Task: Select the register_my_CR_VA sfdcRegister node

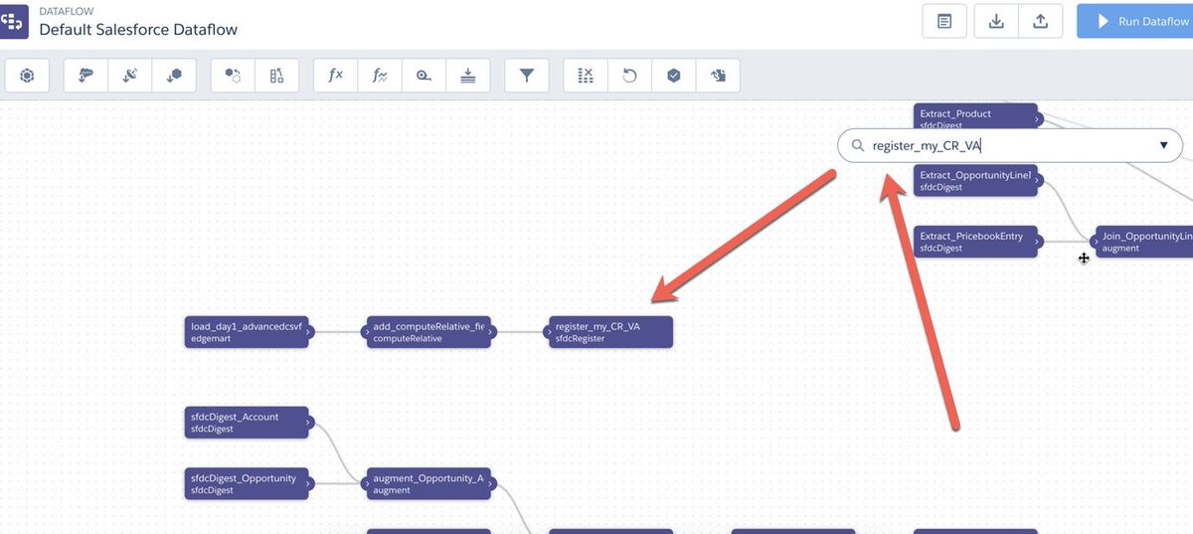Action: pos(610,332)
